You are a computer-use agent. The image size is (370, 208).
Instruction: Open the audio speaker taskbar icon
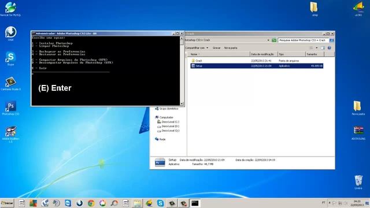57,203
